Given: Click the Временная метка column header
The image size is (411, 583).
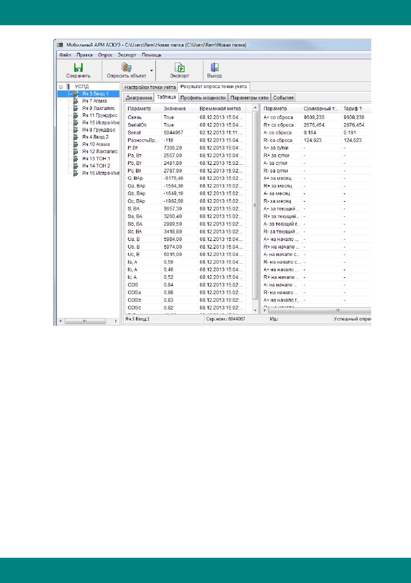Looking at the screenshot, I should pyautogui.click(x=221, y=109).
